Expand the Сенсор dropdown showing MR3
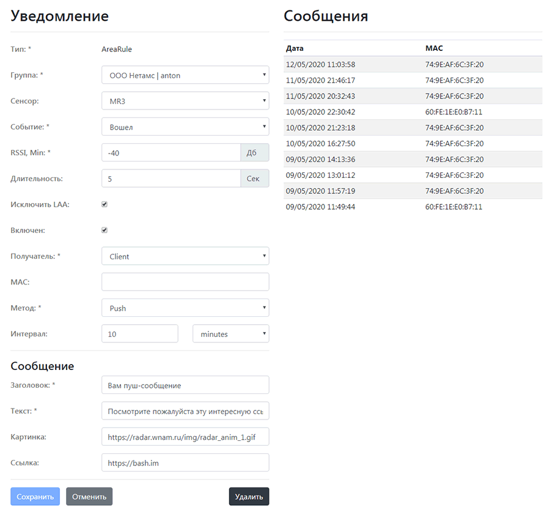The height and width of the screenshot is (518, 550). click(x=185, y=101)
